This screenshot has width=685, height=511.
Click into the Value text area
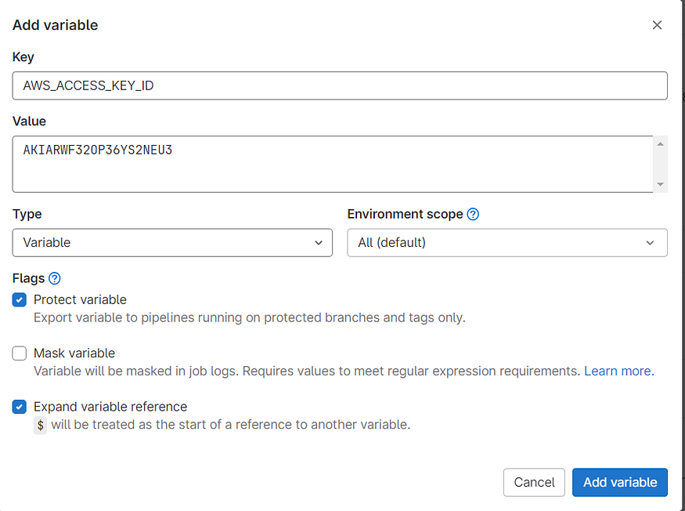(x=333, y=164)
